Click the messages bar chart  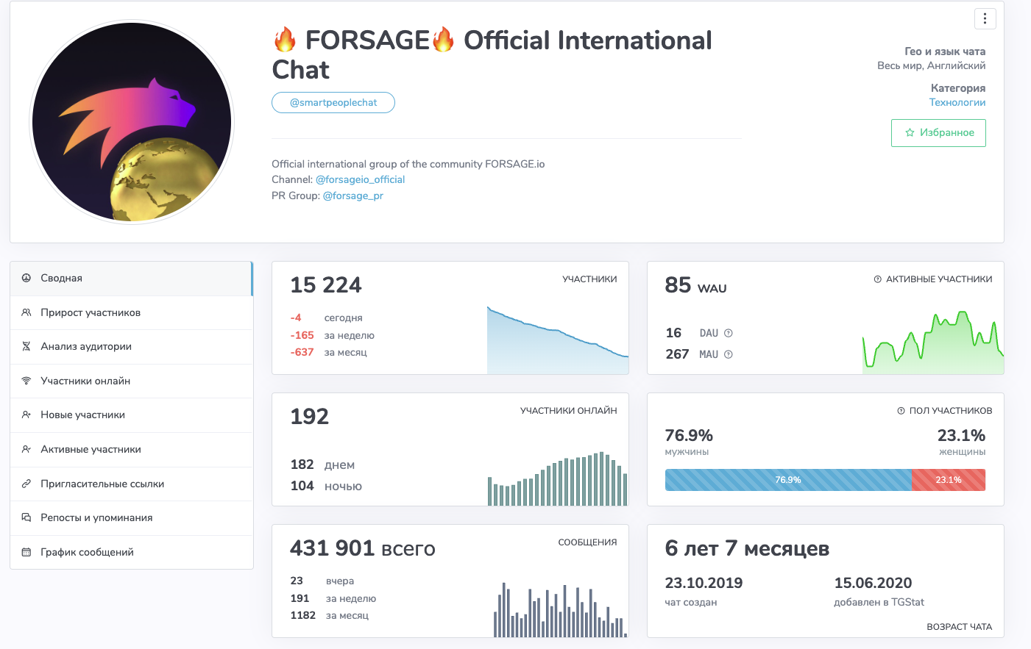tap(561, 610)
